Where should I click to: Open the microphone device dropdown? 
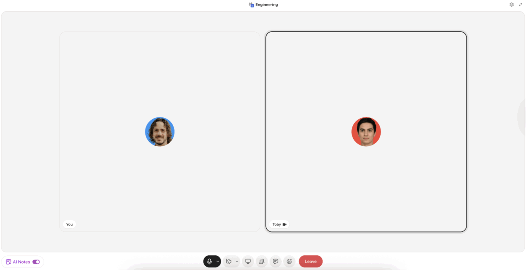point(217,261)
